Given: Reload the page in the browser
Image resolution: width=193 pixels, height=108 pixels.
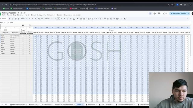Looking at the screenshot, I should pos(6,5).
